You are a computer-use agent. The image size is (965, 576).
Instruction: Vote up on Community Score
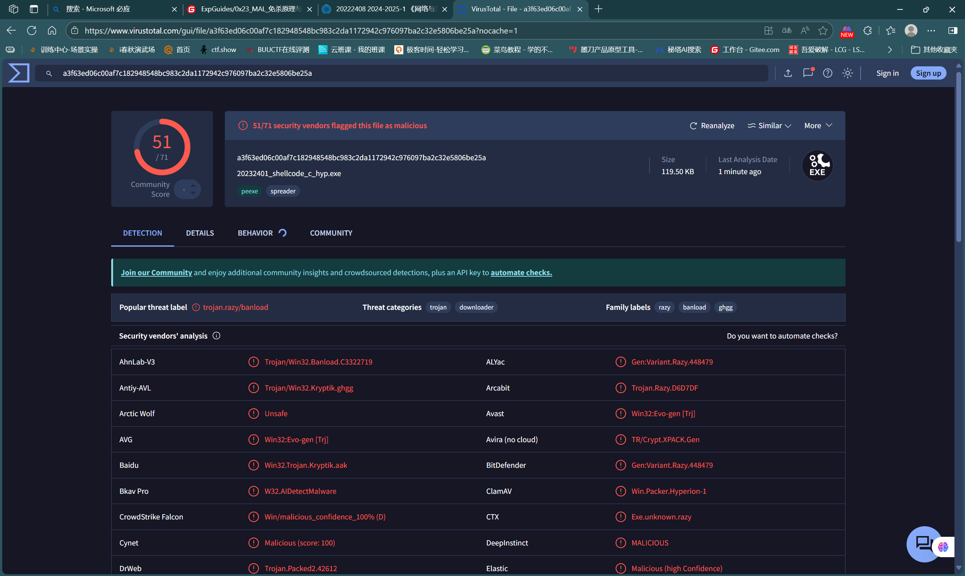[193, 186]
